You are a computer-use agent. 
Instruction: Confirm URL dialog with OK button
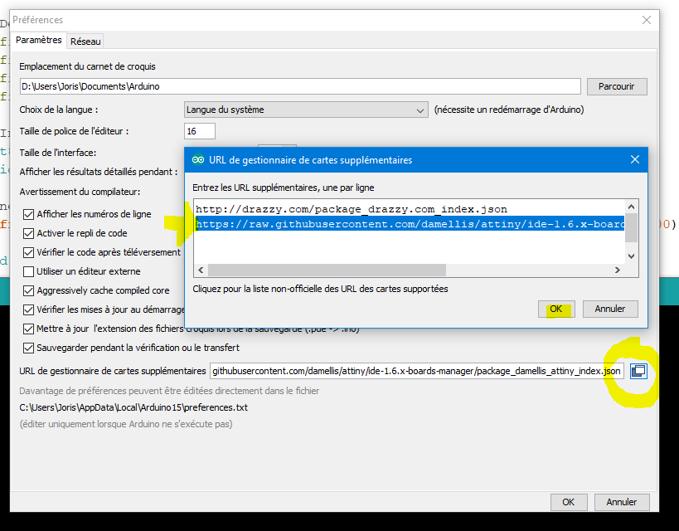[556, 309]
